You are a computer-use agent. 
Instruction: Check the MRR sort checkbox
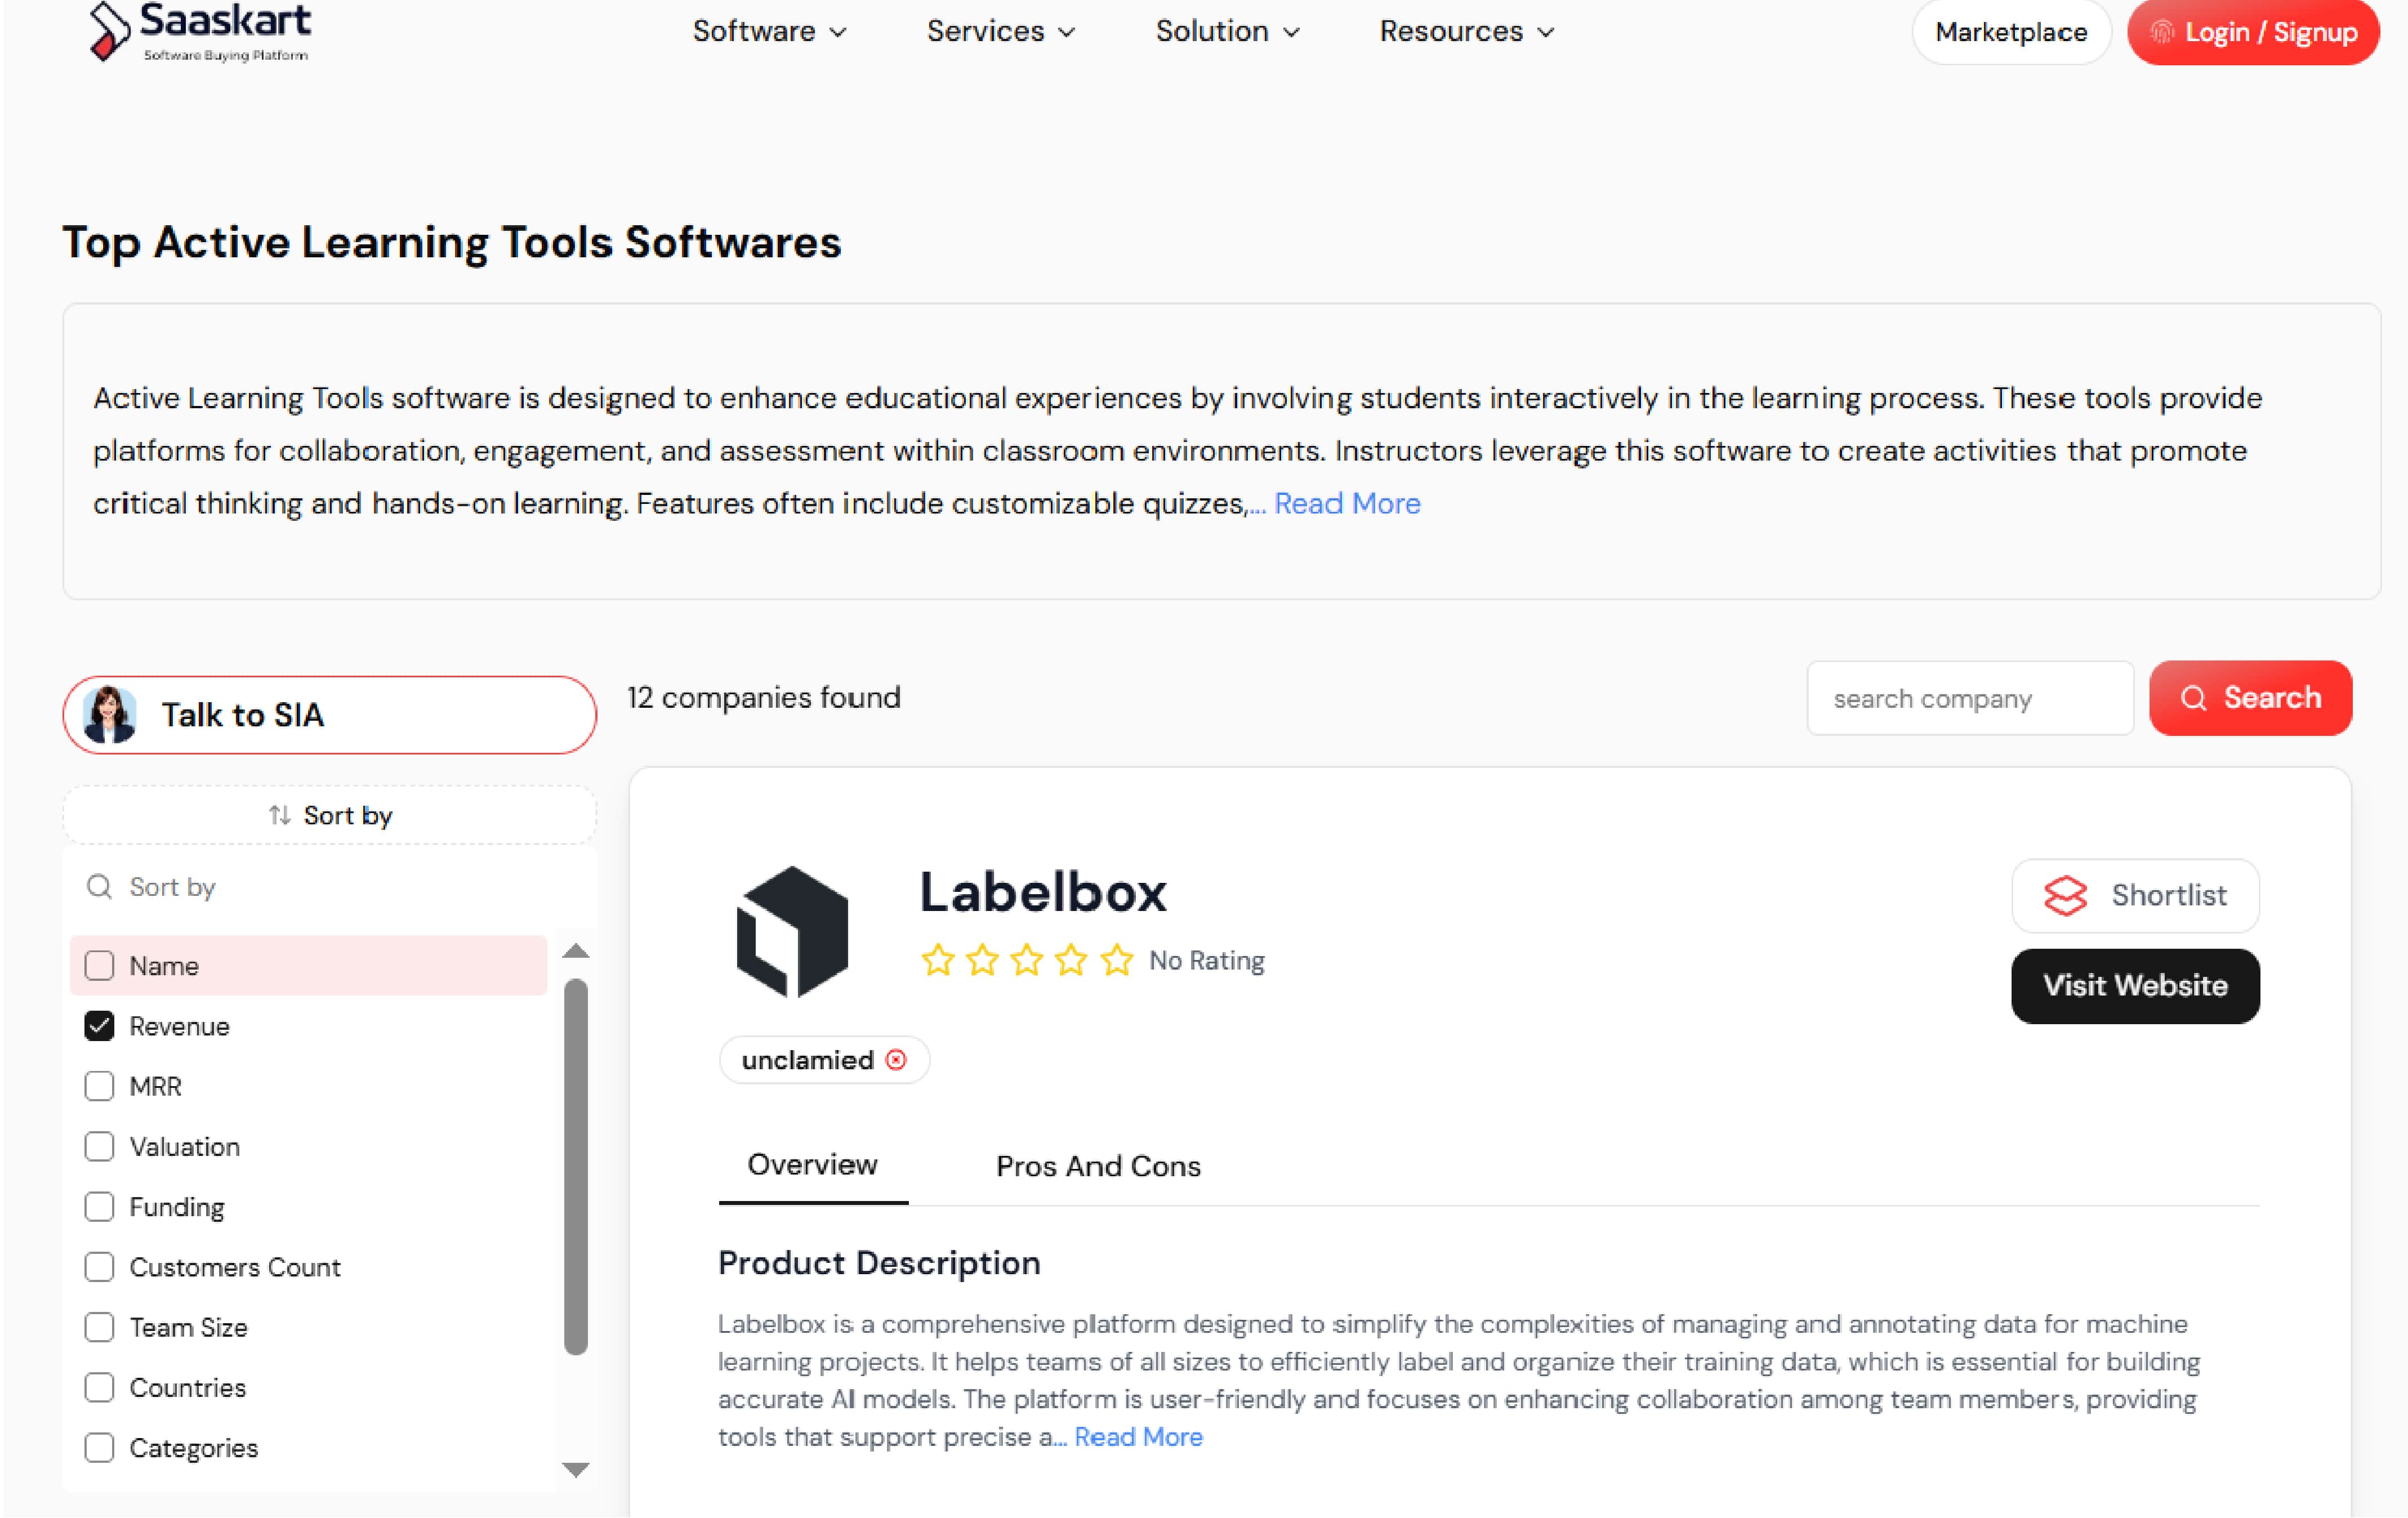tap(99, 1086)
